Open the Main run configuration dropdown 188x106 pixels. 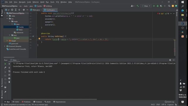pyautogui.click(x=146, y=6)
